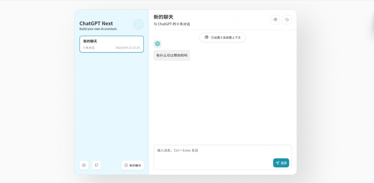Click the 2023/4/4 11:12:25 timestamp
The height and width of the screenshot is (183, 374).
pyautogui.click(x=127, y=48)
